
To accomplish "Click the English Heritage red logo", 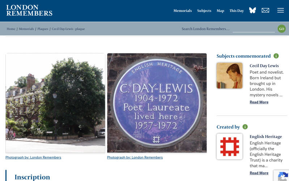I will point(229,147).
